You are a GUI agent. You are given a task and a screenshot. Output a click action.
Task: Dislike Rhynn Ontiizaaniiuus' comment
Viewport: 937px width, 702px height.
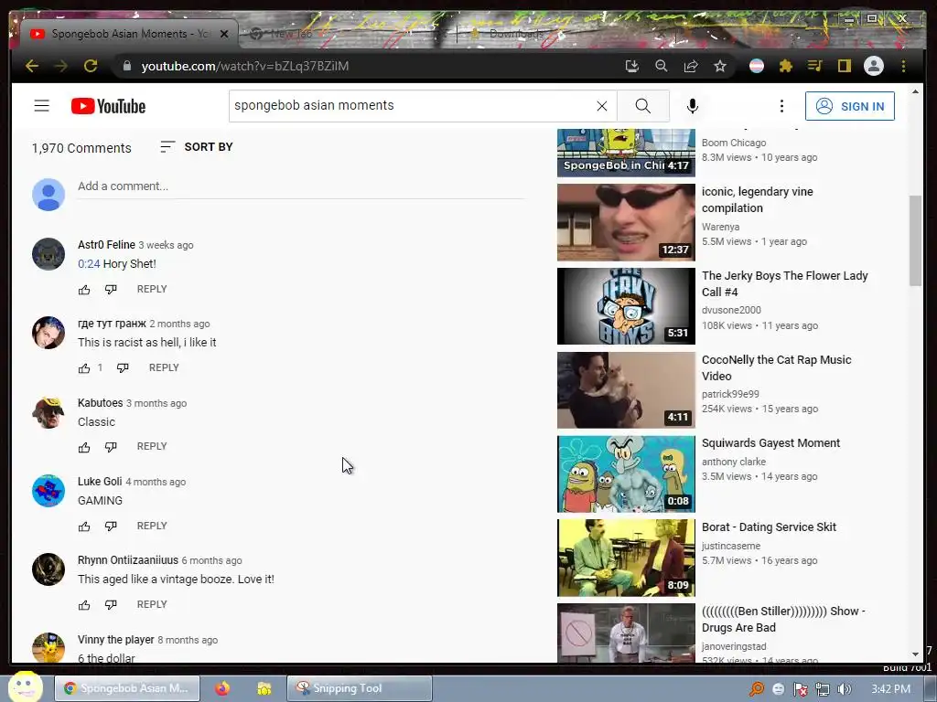[x=111, y=605]
